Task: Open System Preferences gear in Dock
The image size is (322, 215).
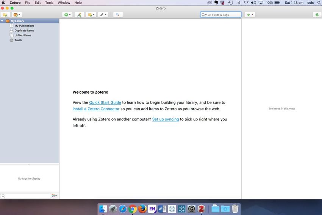Action: coord(191,209)
